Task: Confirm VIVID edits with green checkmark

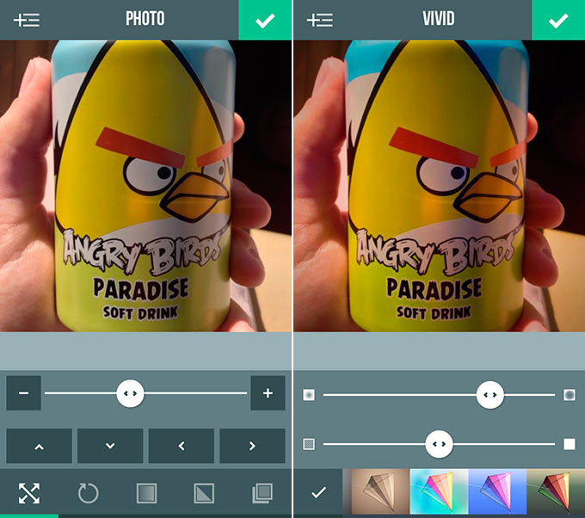Action: (558, 20)
